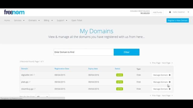This screenshot has height=108, width=193.
Task: Click the Filter button
Action: [x=127, y=52]
